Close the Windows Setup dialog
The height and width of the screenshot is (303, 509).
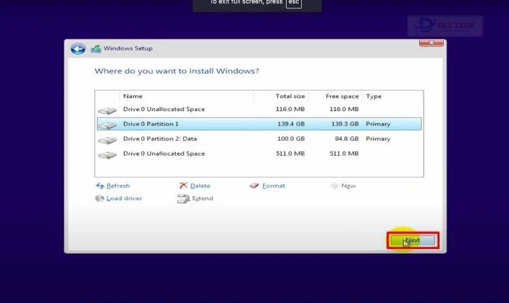click(431, 42)
